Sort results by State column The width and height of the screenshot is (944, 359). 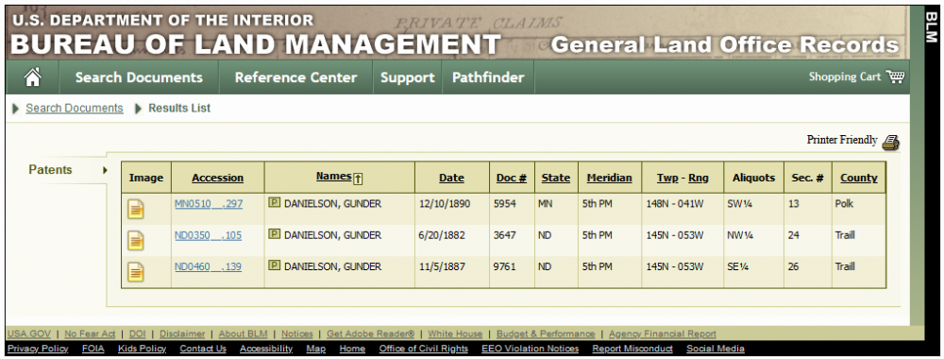(x=556, y=178)
